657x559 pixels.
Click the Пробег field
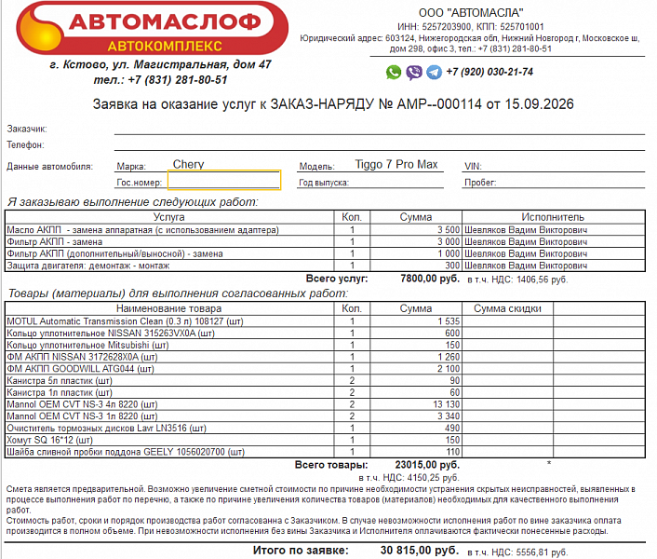tap(553, 183)
